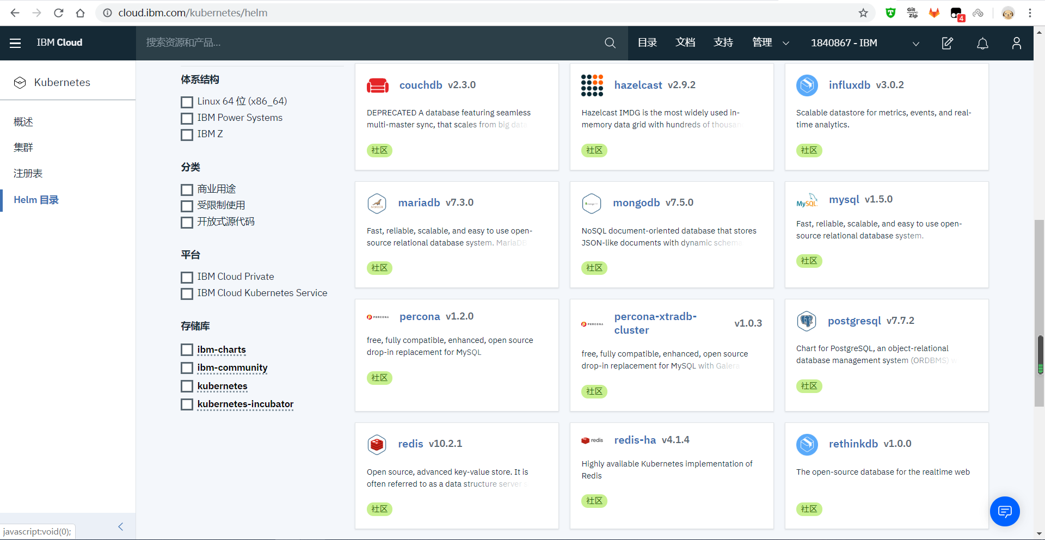Expand the 1840867 - IBM account selector
The height and width of the screenshot is (540, 1045).
tap(865, 43)
